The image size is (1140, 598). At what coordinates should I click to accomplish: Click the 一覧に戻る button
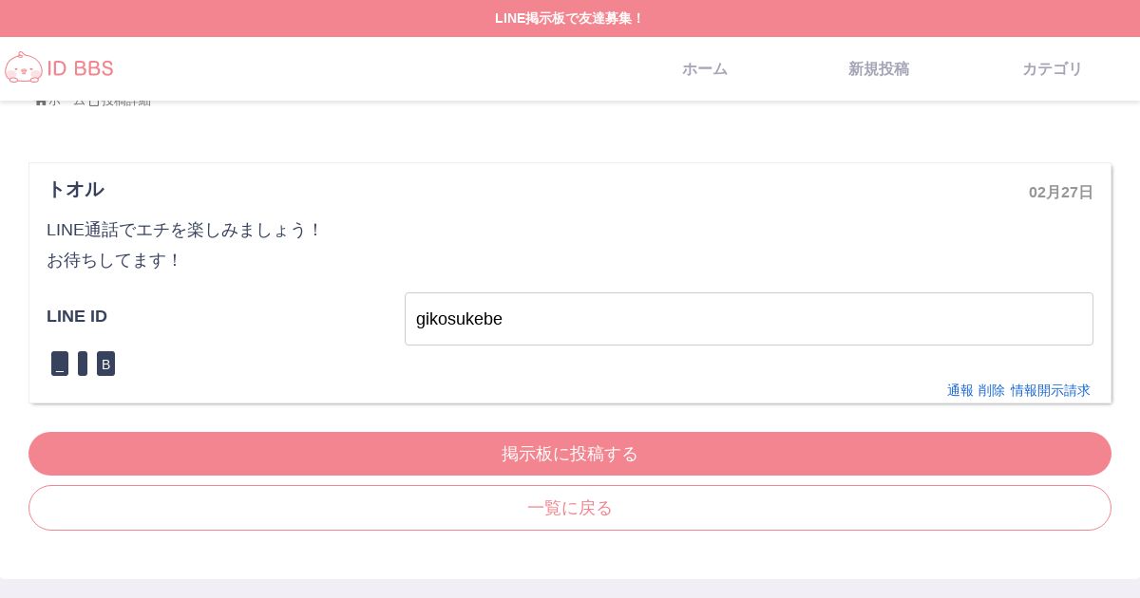pos(570,508)
